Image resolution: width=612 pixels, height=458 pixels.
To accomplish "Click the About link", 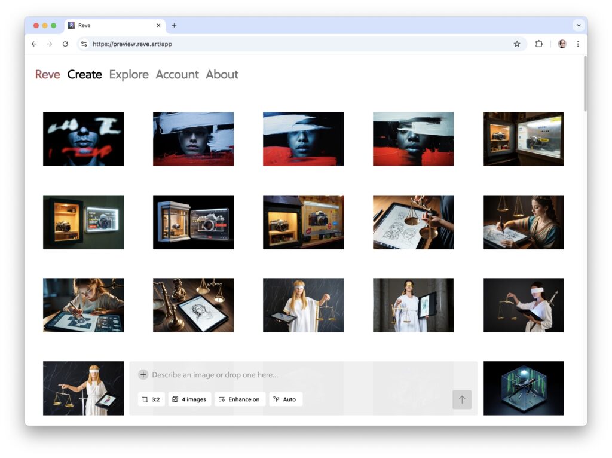I will [x=222, y=75].
